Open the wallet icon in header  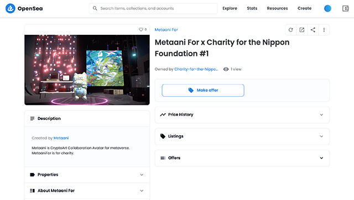point(345,9)
